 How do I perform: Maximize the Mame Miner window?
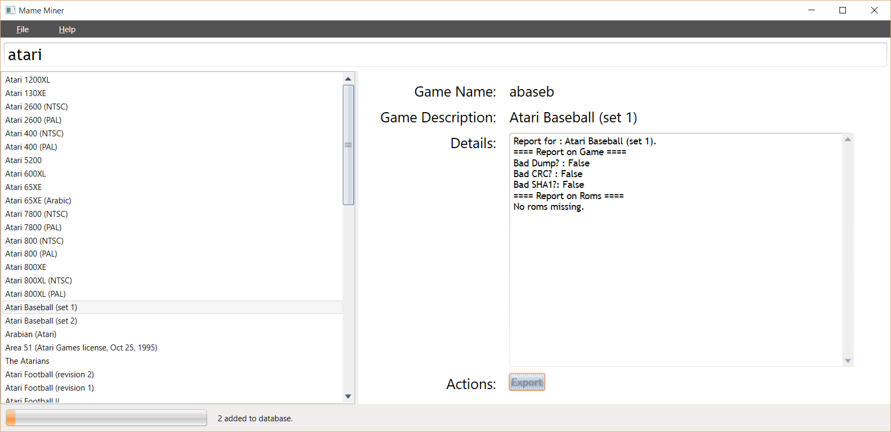click(843, 10)
